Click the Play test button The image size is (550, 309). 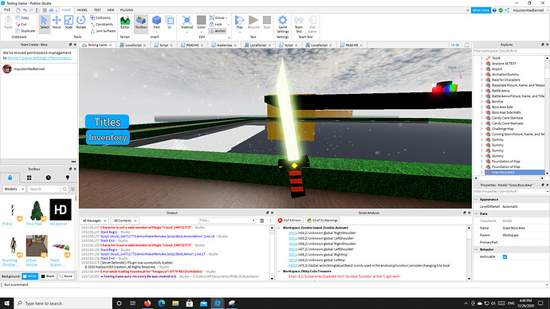click(240, 23)
